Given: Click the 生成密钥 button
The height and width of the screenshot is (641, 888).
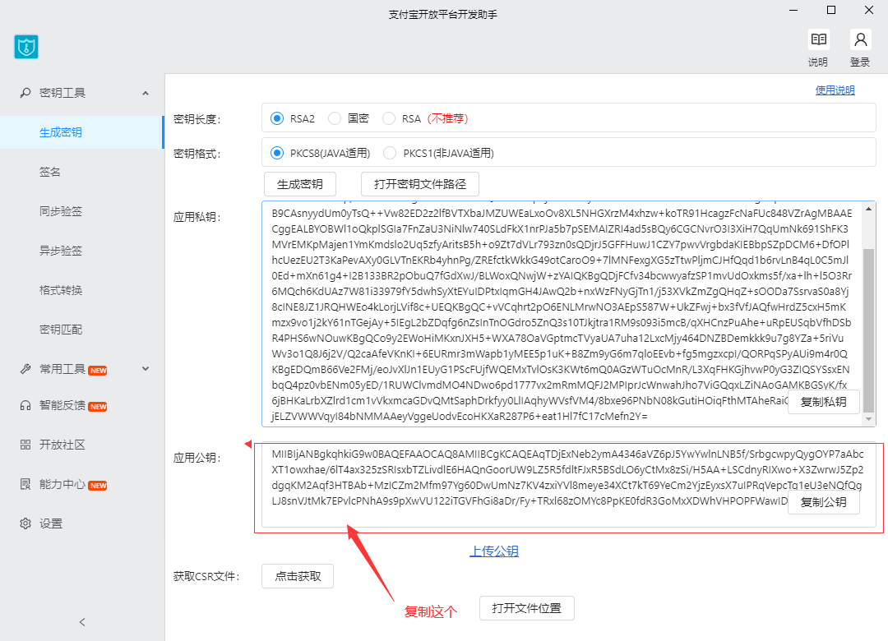Looking at the screenshot, I should click(x=300, y=183).
